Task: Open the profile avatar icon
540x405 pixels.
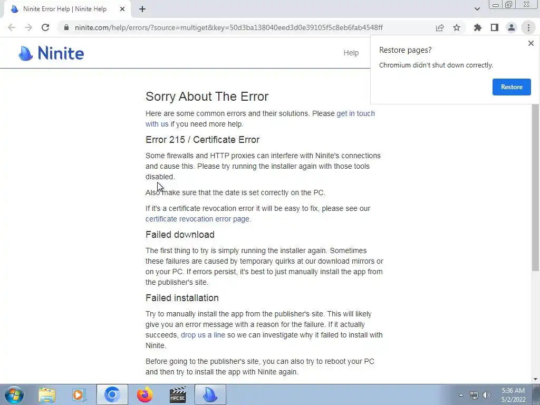Action: click(x=512, y=27)
